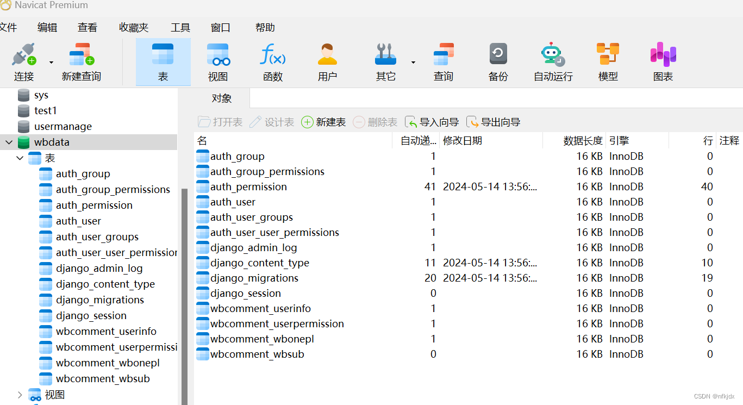Select auth_user_groups row in object list
This screenshot has width=743, height=405.
click(x=469, y=217)
